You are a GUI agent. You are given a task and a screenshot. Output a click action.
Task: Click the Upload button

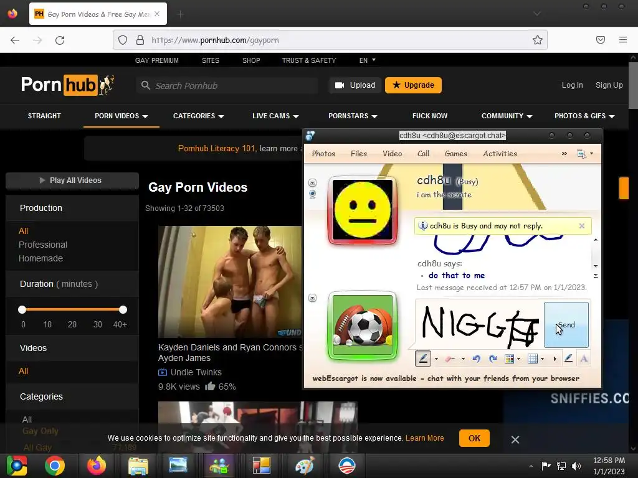click(x=355, y=85)
